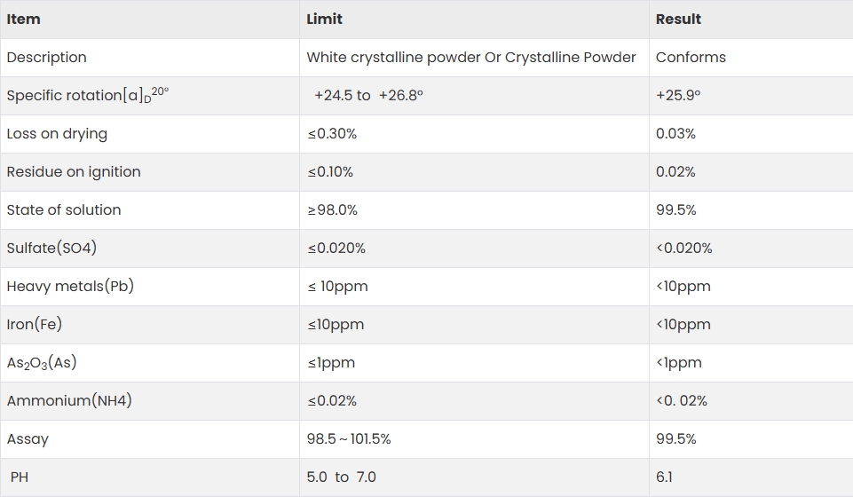The image size is (853, 497).
Task: Select the State of solution row
Action: (x=426, y=209)
